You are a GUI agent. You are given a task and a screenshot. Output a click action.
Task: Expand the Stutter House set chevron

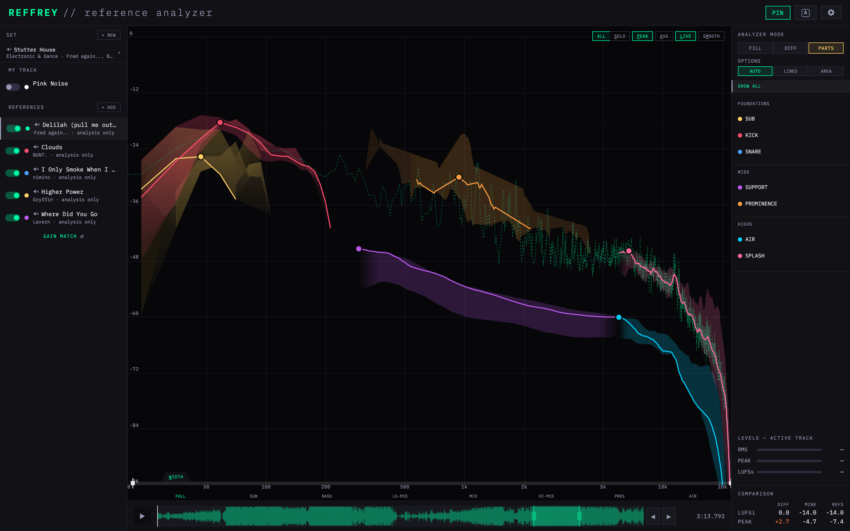point(119,53)
